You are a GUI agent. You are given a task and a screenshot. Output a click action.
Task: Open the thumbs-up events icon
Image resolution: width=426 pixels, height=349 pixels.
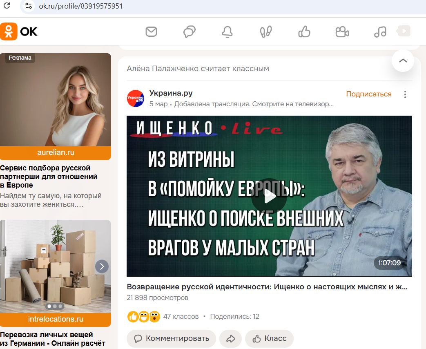pos(304,31)
